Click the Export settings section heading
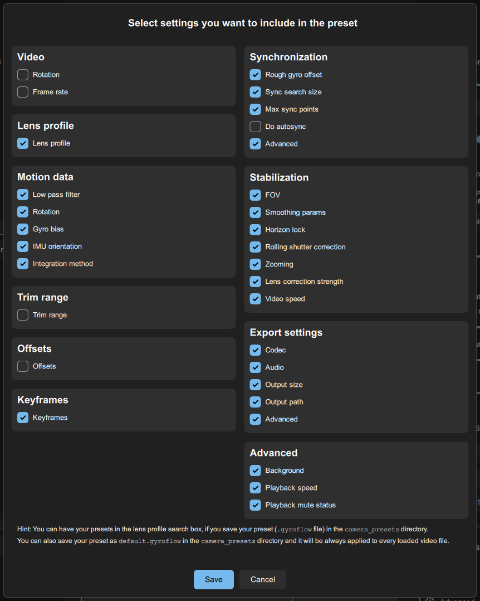 (286, 332)
